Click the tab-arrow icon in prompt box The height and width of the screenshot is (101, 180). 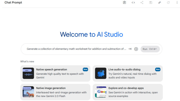click(130, 49)
